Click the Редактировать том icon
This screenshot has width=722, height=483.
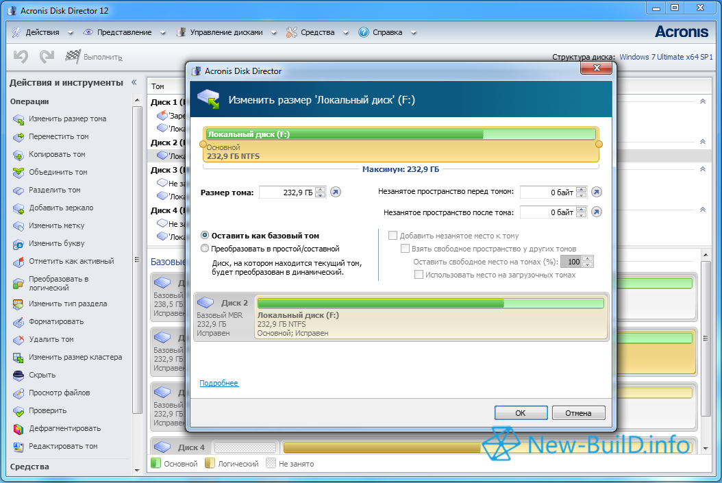[18, 447]
